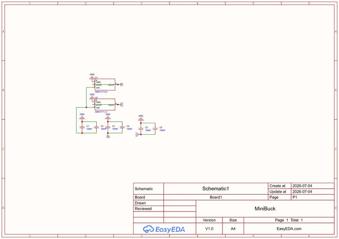Click the V1.0 version value

[209, 229]
